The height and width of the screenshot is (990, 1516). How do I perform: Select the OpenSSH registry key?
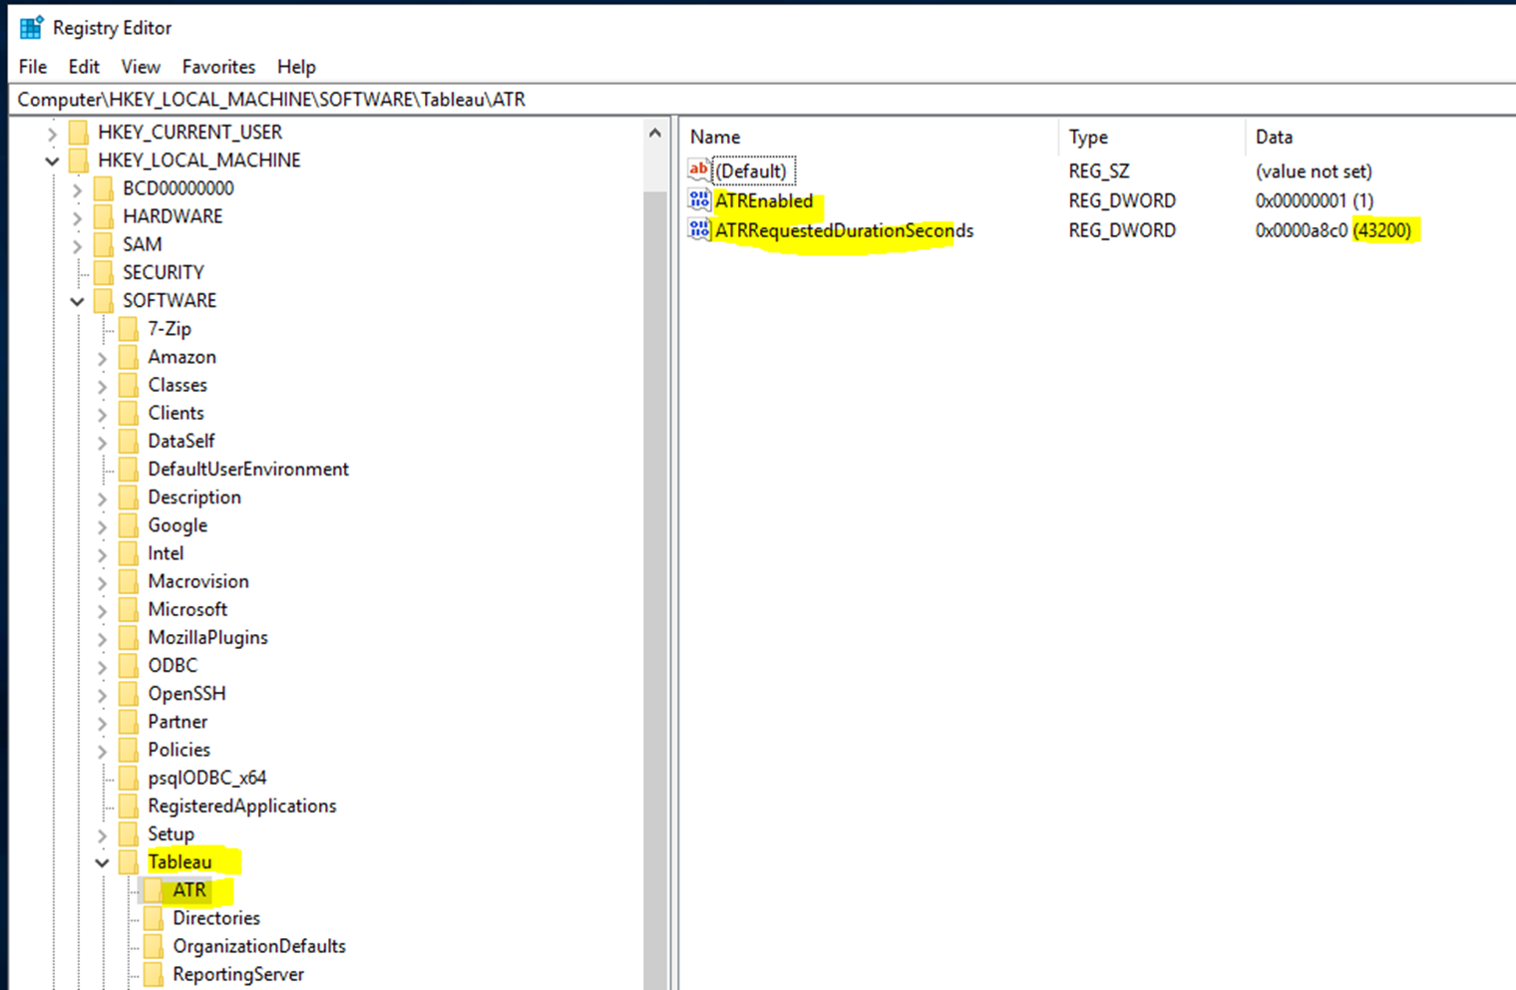(187, 693)
